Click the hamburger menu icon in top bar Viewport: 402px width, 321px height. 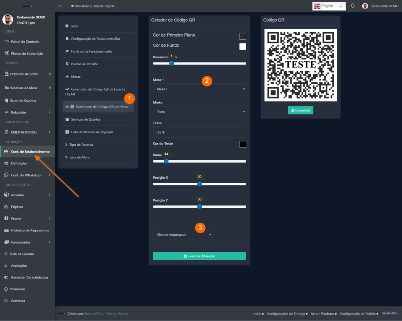pos(60,6)
